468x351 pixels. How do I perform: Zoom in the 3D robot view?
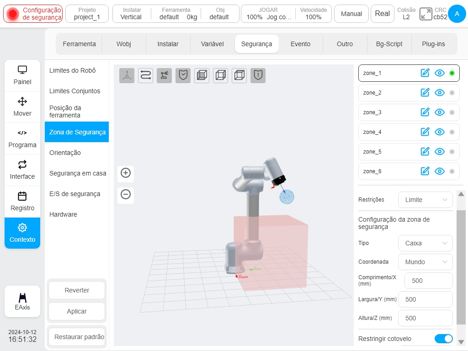coord(126,173)
